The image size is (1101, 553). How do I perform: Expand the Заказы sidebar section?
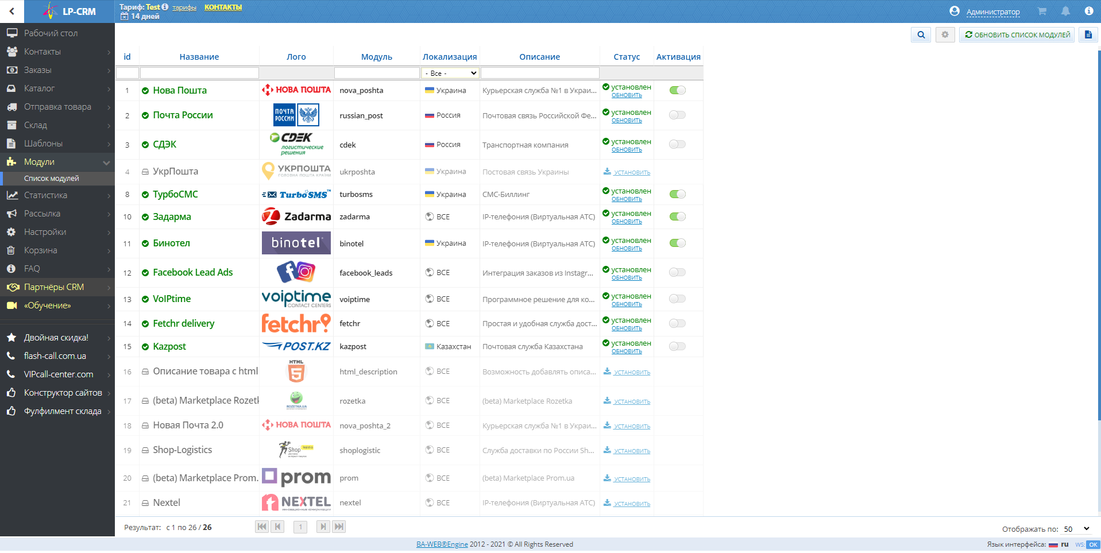click(57, 70)
